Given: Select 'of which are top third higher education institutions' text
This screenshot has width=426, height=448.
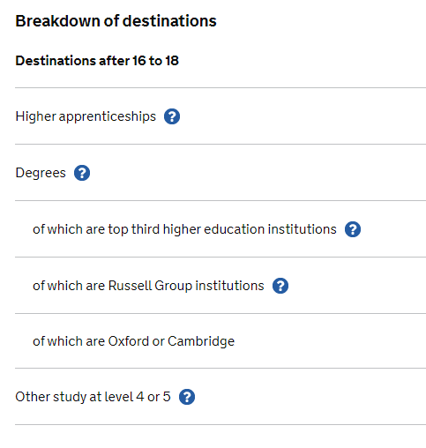Looking at the screenshot, I should (184, 229).
